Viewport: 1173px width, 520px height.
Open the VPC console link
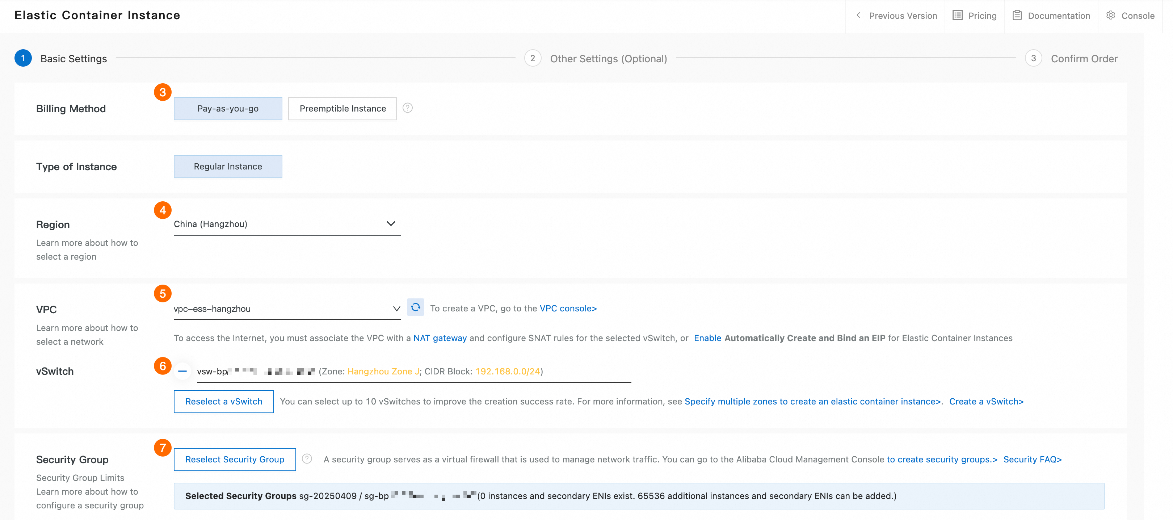568,308
